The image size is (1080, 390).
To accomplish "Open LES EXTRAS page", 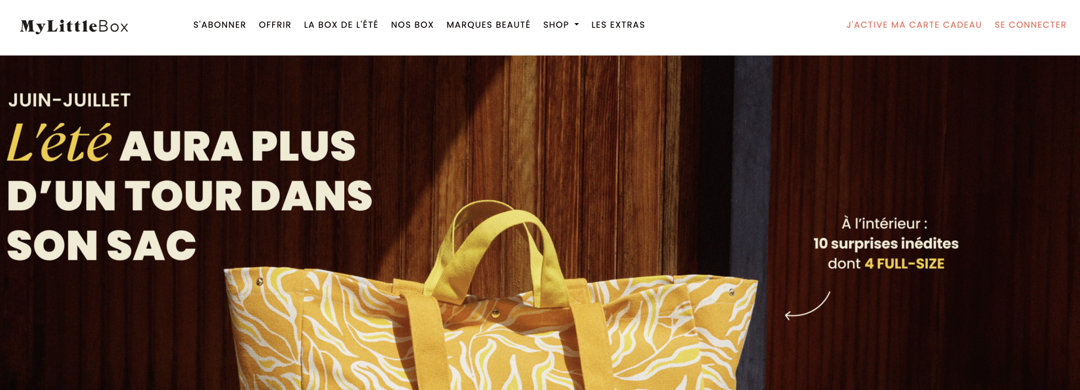I will pos(618,25).
